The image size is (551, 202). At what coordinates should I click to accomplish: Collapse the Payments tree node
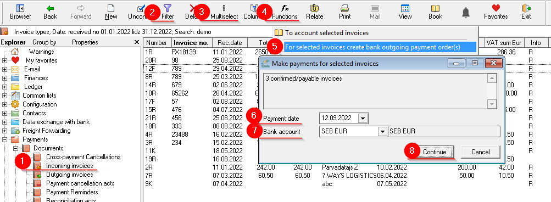click(4, 139)
